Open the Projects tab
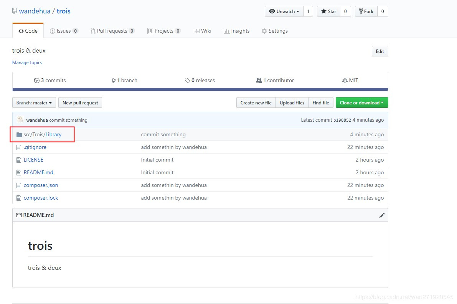This screenshot has height=304, width=457. [164, 31]
